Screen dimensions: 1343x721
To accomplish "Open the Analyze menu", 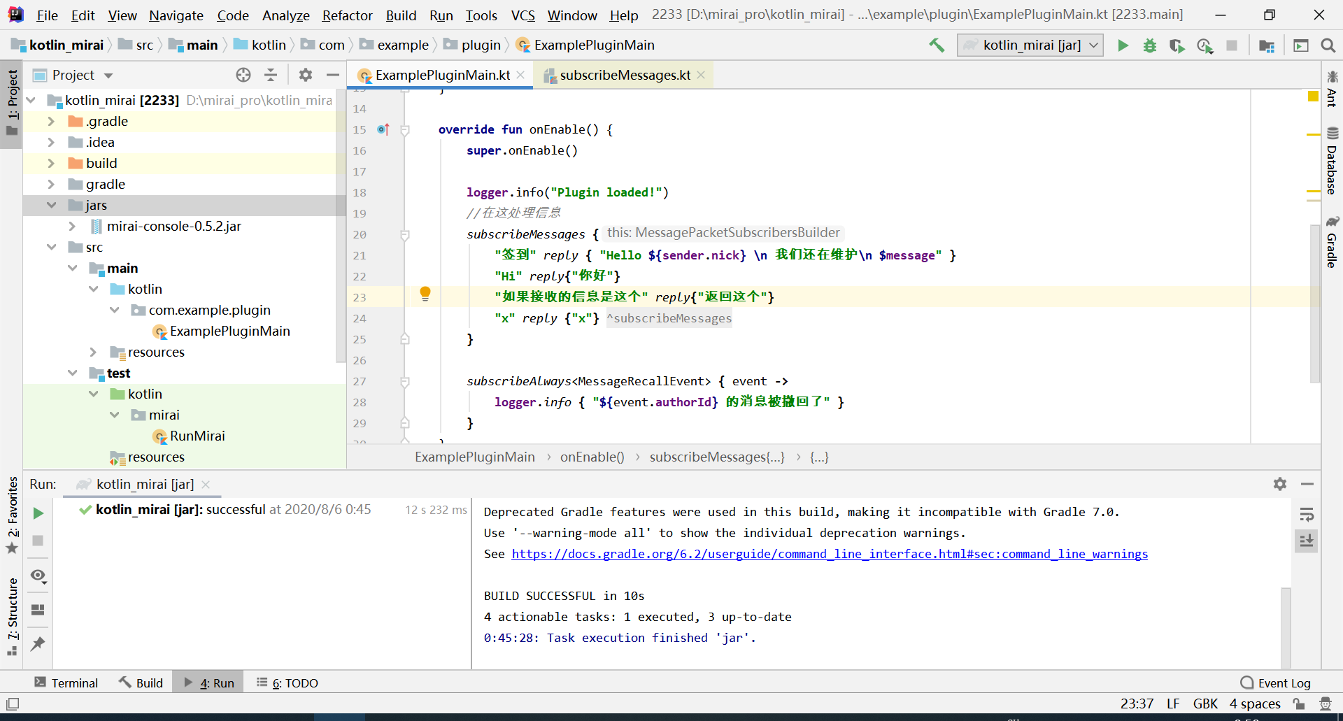I will (285, 15).
